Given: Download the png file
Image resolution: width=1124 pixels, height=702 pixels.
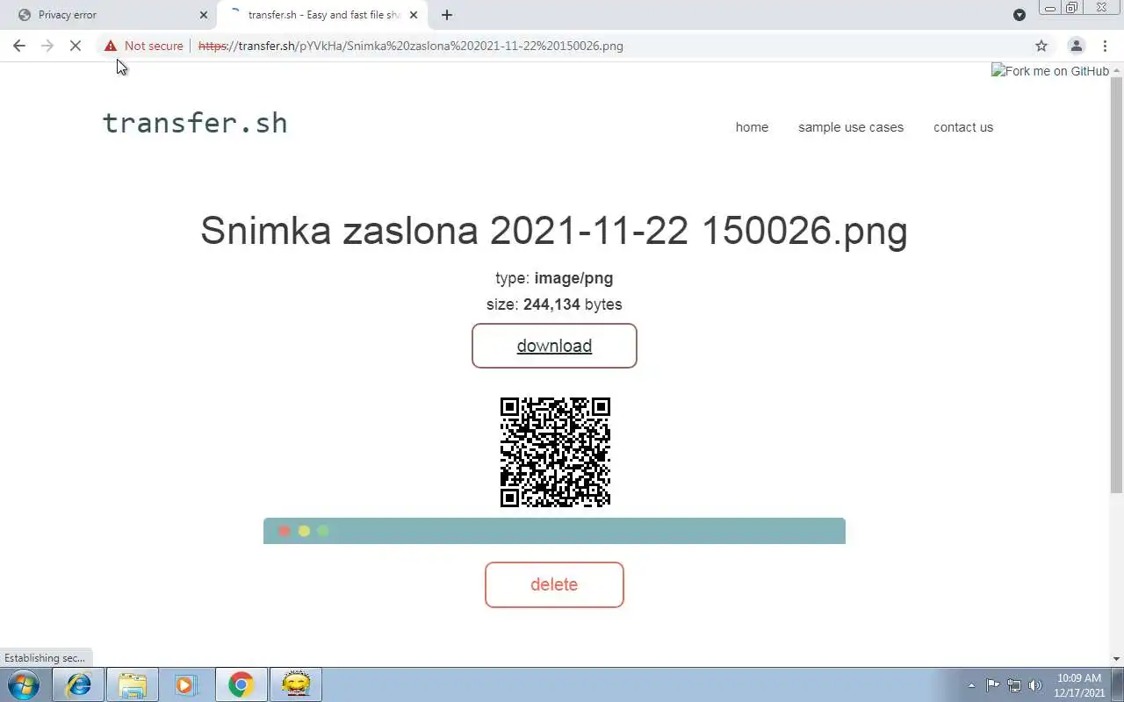Looking at the screenshot, I should [x=554, y=346].
